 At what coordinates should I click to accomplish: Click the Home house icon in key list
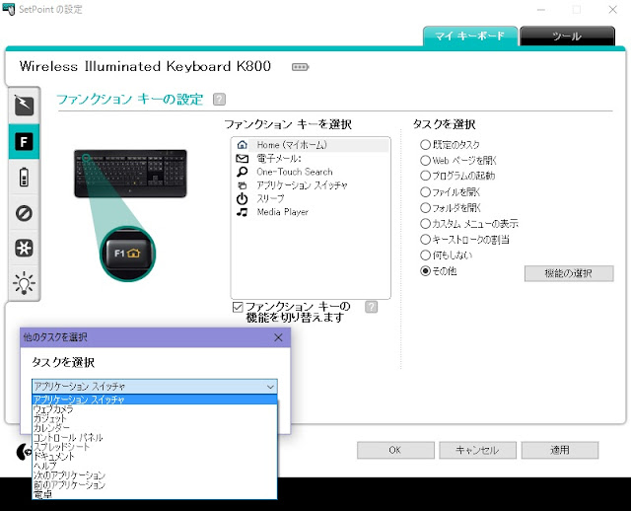tap(242, 145)
